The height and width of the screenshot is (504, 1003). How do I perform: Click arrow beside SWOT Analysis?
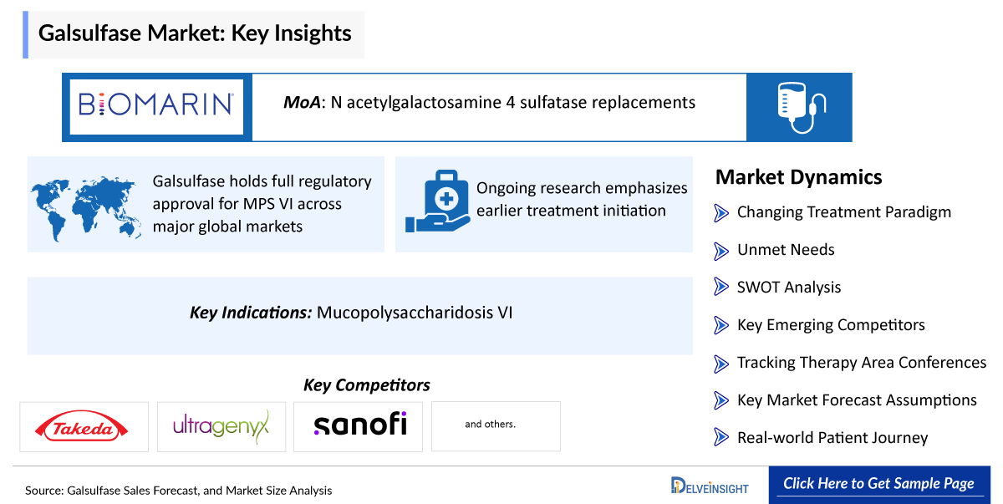pyautogui.click(x=721, y=288)
